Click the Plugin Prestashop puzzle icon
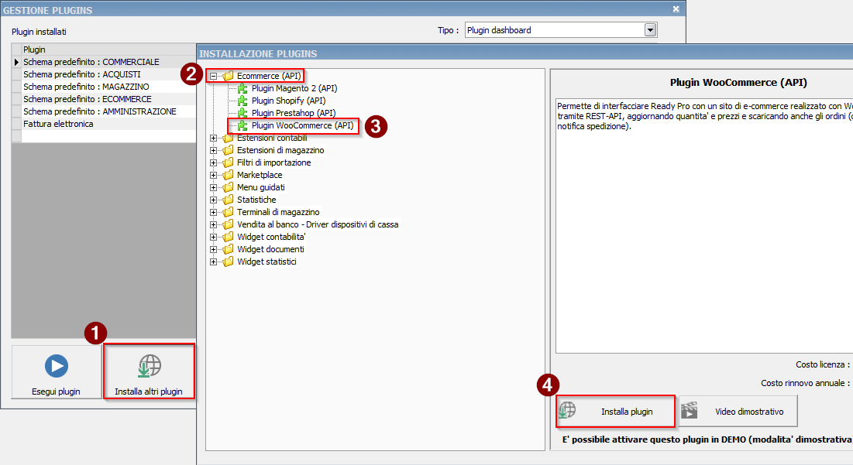 242,114
